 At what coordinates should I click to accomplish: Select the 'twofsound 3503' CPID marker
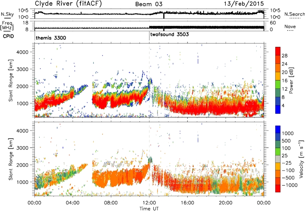pyautogui.click(x=169, y=34)
